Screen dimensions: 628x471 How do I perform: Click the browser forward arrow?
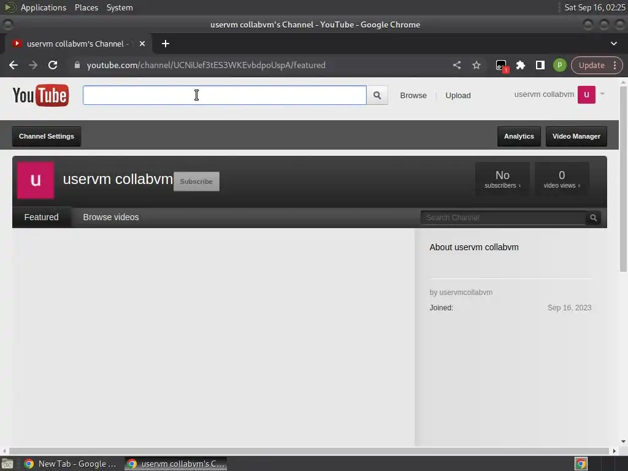[x=33, y=65]
